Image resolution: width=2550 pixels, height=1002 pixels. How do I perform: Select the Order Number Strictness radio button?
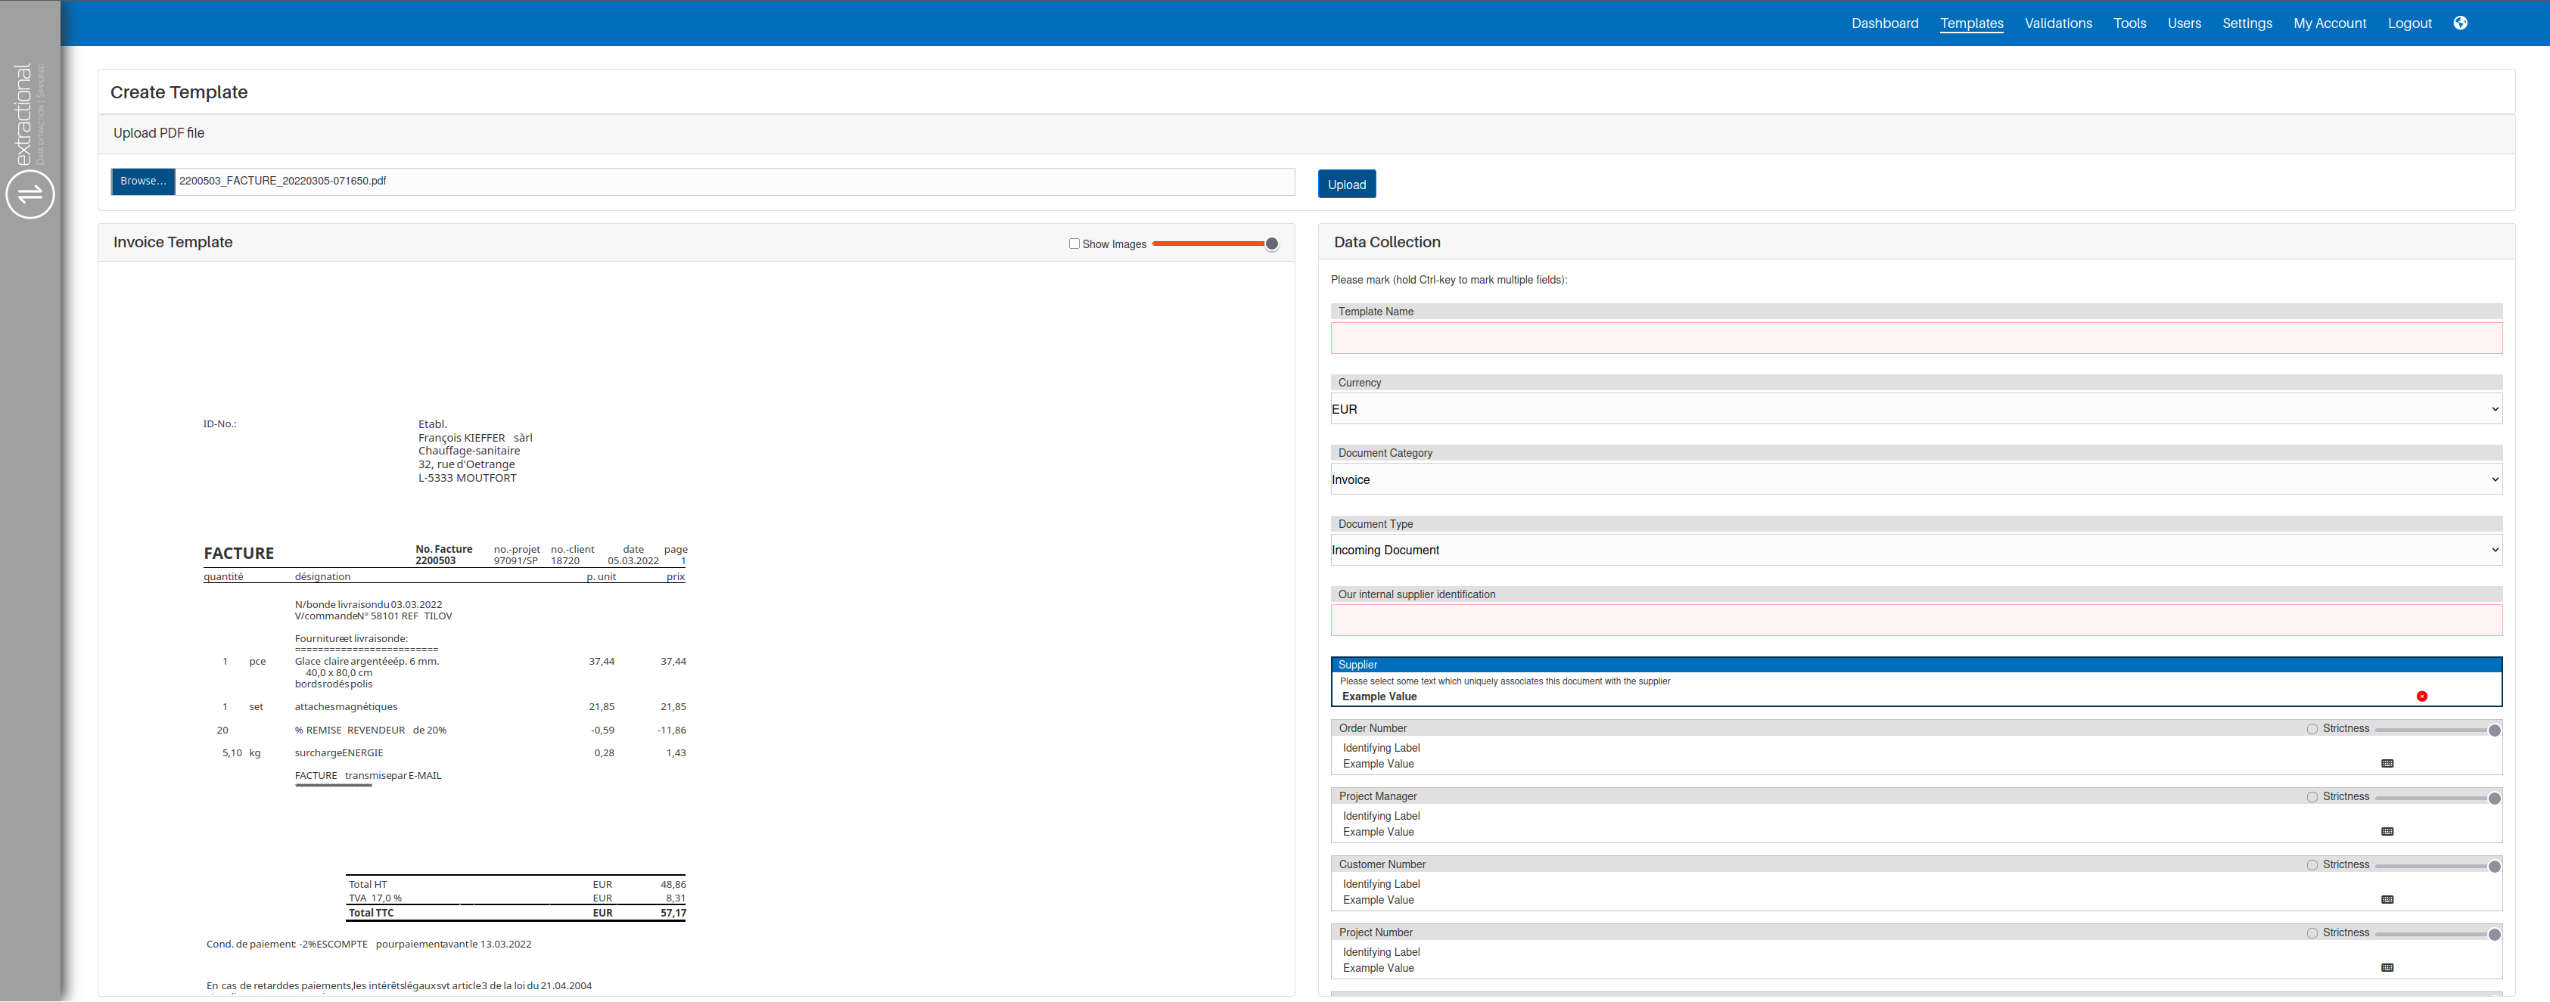tap(2312, 729)
